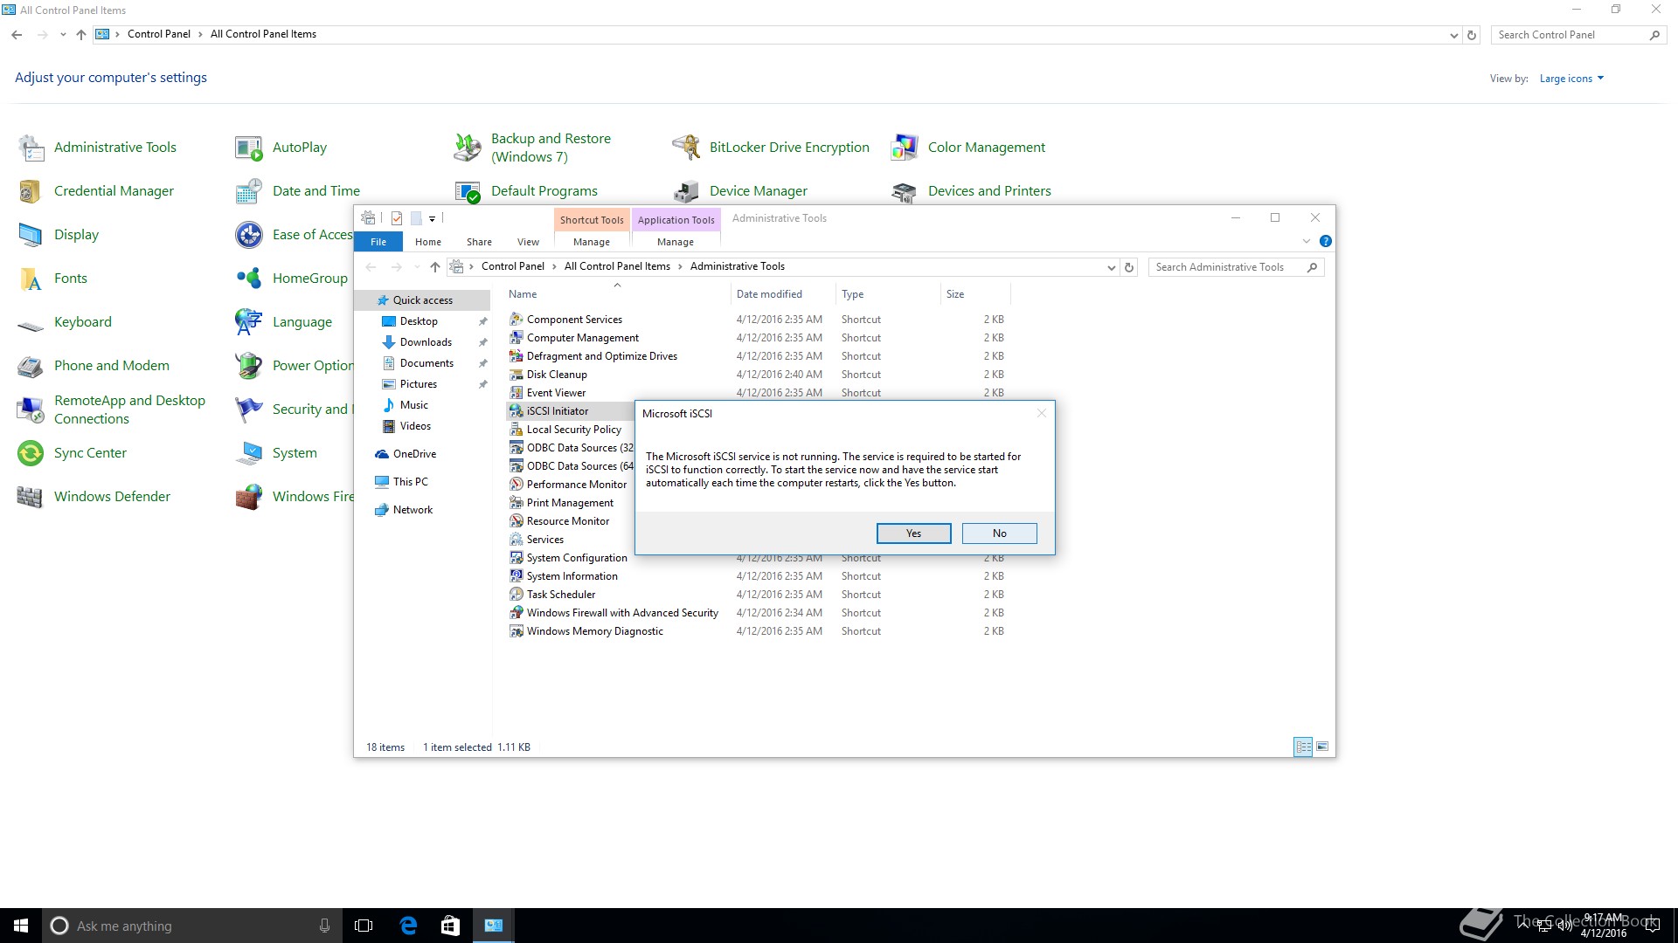Open View by Large icons dropdown
The width and height of the screenshot is (1678, 943).
click(1571, 79)
